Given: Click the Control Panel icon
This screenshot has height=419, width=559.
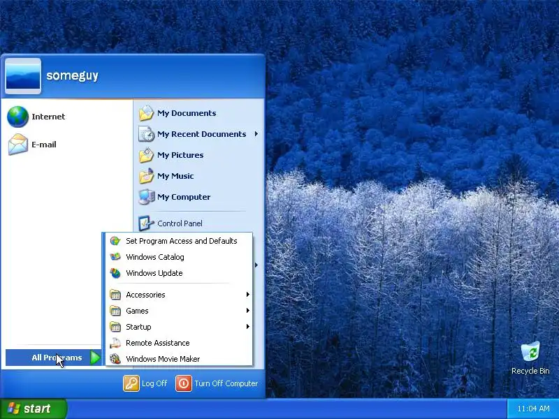Looking at the screenshot, I should pyautogui.click(x=146, y=223).
